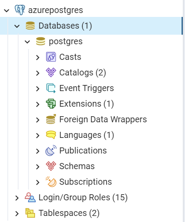Select the Extensions (1) tree item

pyautogui.click(x=86, y=104)
